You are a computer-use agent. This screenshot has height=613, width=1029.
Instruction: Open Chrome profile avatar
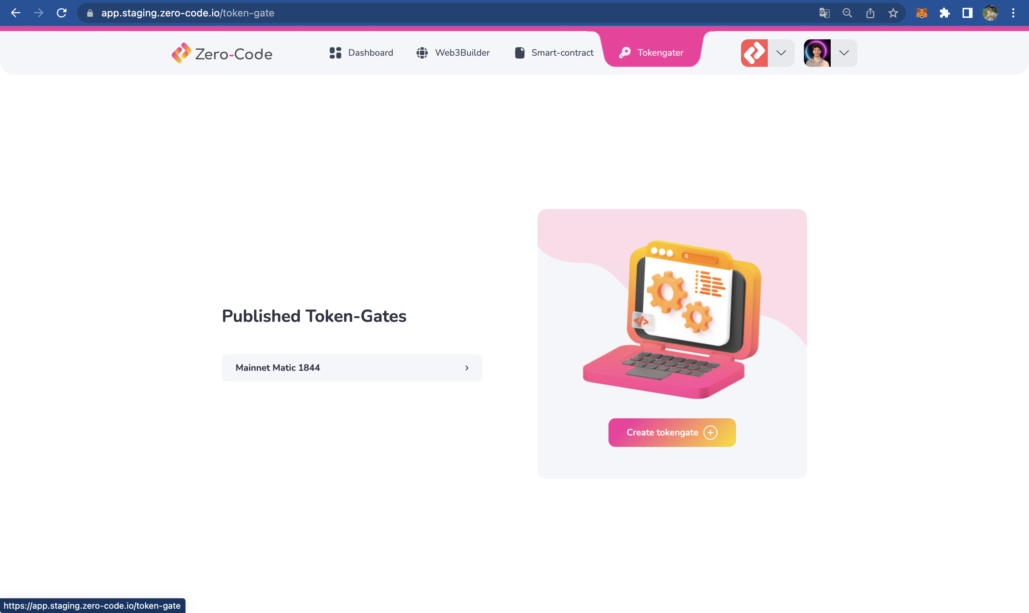pos(990,13)
